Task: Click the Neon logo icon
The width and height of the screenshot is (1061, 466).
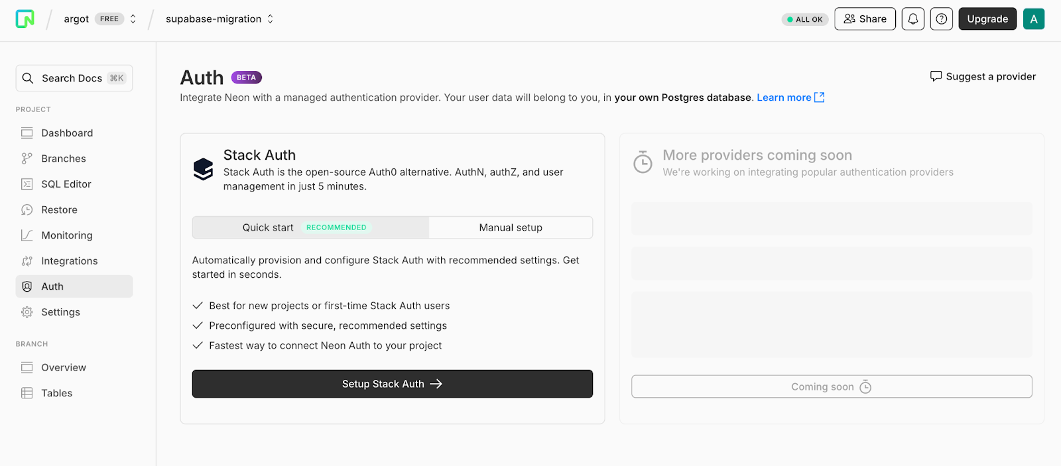Action: coord(25,19)
